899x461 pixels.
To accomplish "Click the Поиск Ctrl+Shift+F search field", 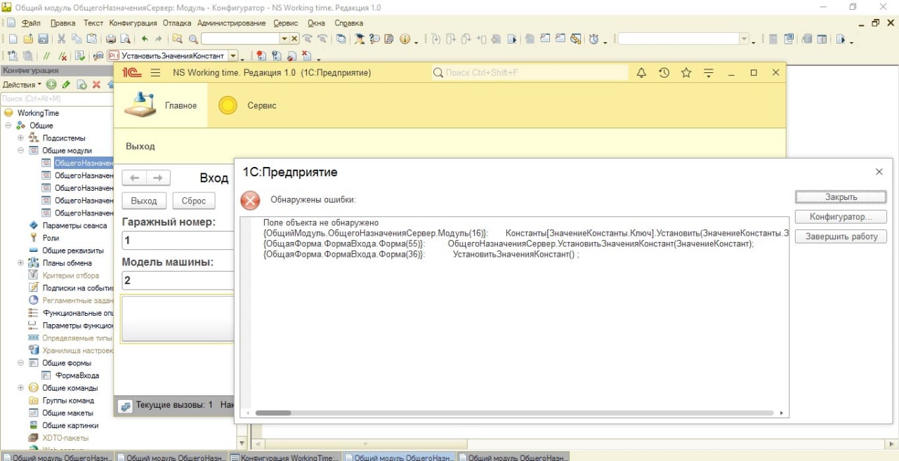I will pos(529,73).
